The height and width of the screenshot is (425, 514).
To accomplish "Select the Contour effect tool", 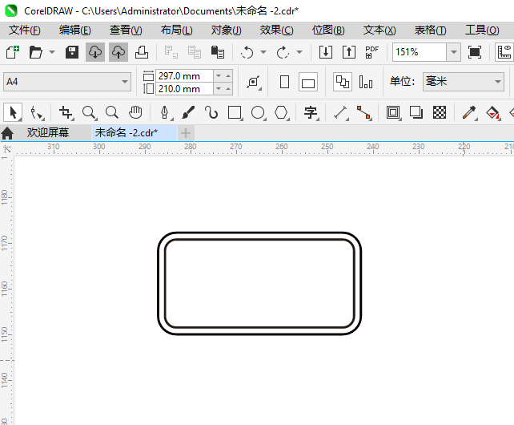I will 393,112.
